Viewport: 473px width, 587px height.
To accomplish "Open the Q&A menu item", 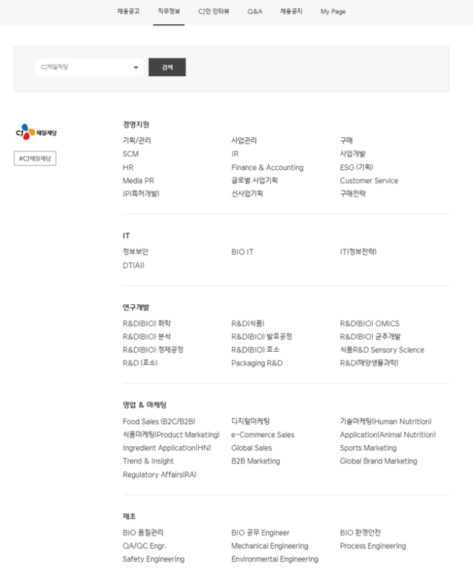I will tap(254, 11).
